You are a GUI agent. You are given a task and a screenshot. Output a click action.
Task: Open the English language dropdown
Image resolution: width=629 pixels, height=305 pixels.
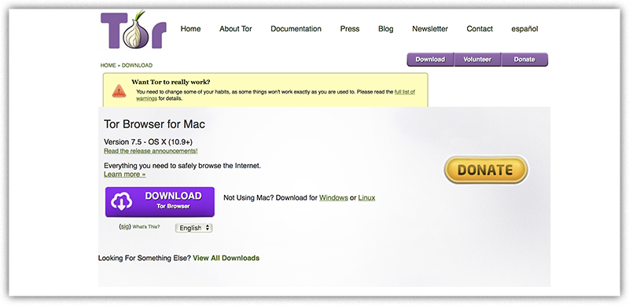[x=194, y=228]
